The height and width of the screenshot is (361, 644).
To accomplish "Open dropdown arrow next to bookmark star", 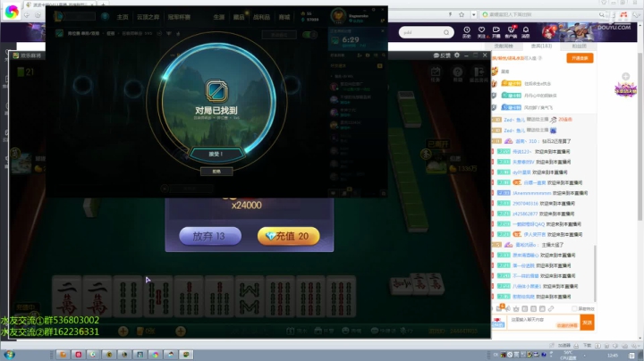I will (473, 15).
